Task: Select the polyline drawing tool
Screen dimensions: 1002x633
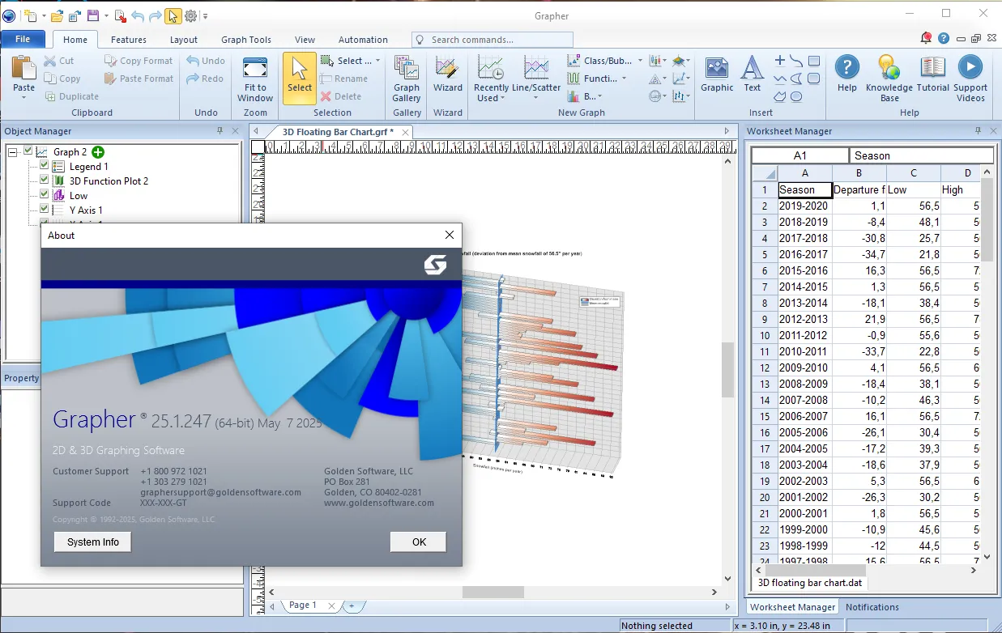Action: 780,79
